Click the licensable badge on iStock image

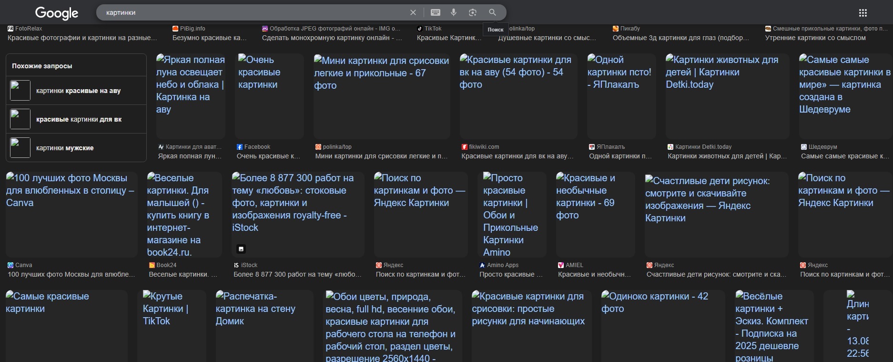point(241,248)
